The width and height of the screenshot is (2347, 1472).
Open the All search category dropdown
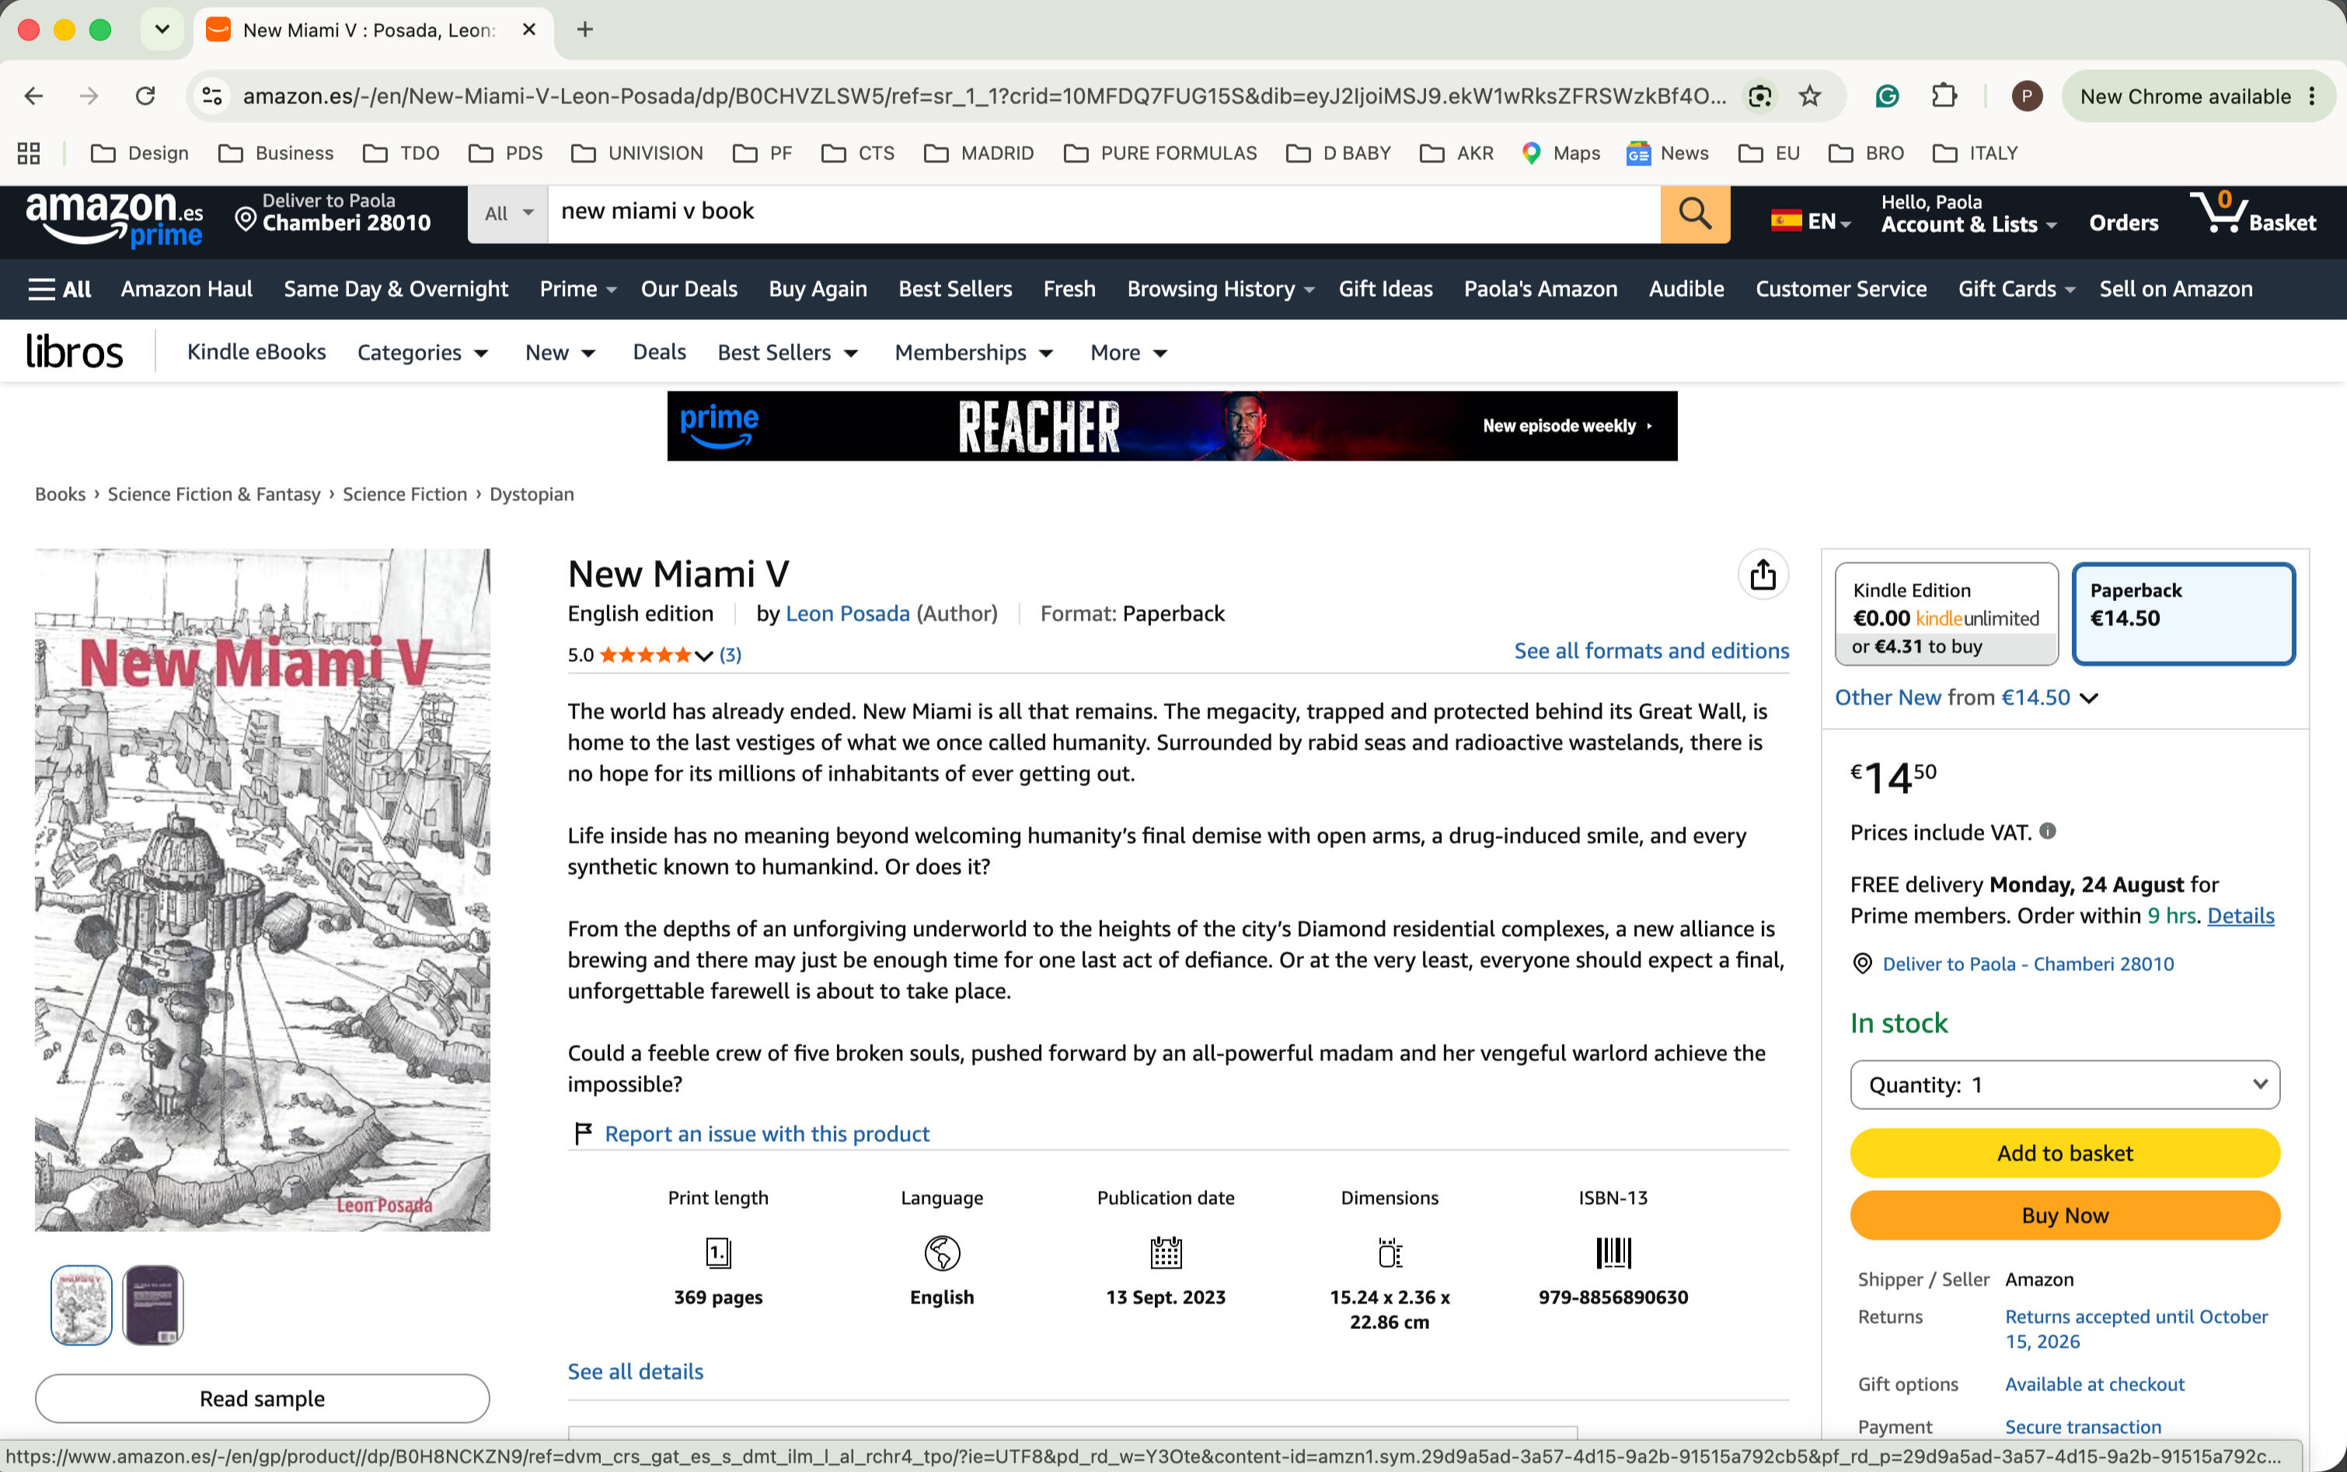508,213
